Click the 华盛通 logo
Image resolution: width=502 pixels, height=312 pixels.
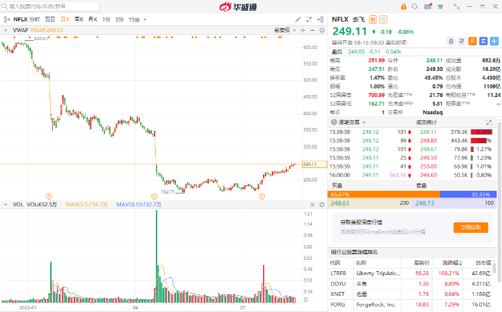(238, 7)
